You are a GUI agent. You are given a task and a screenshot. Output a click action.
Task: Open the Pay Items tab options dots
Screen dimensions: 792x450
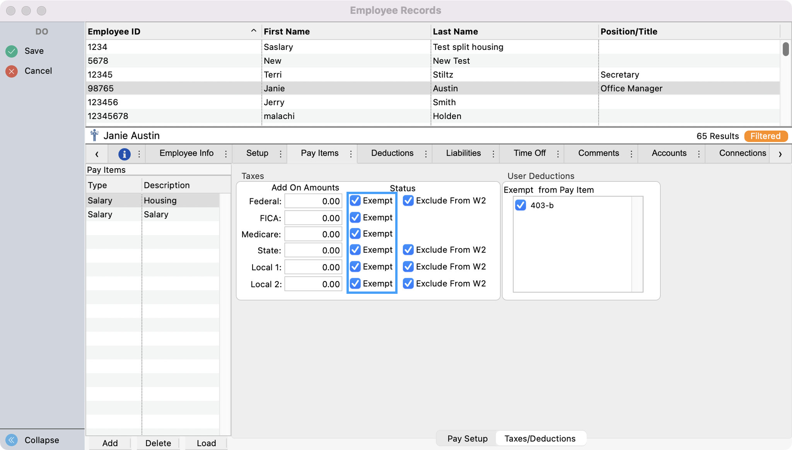351,154
